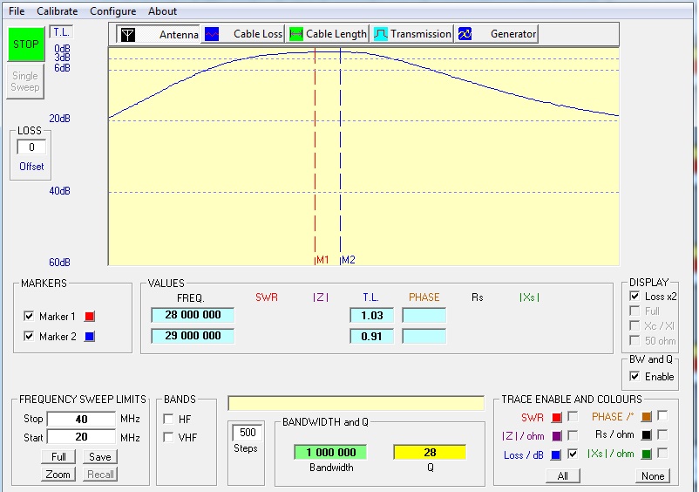Viewport: 699px width, 492px height.
Task: Click the Zoom sweep button
Action: pyautogui.click(x=58, y=475)
